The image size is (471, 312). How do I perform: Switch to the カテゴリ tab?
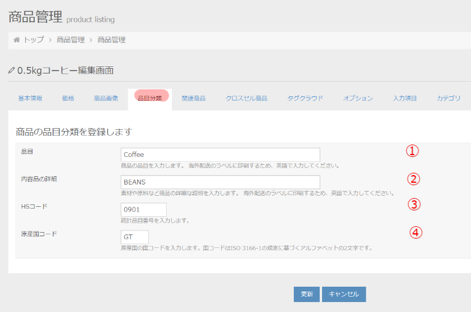[449, 98]
